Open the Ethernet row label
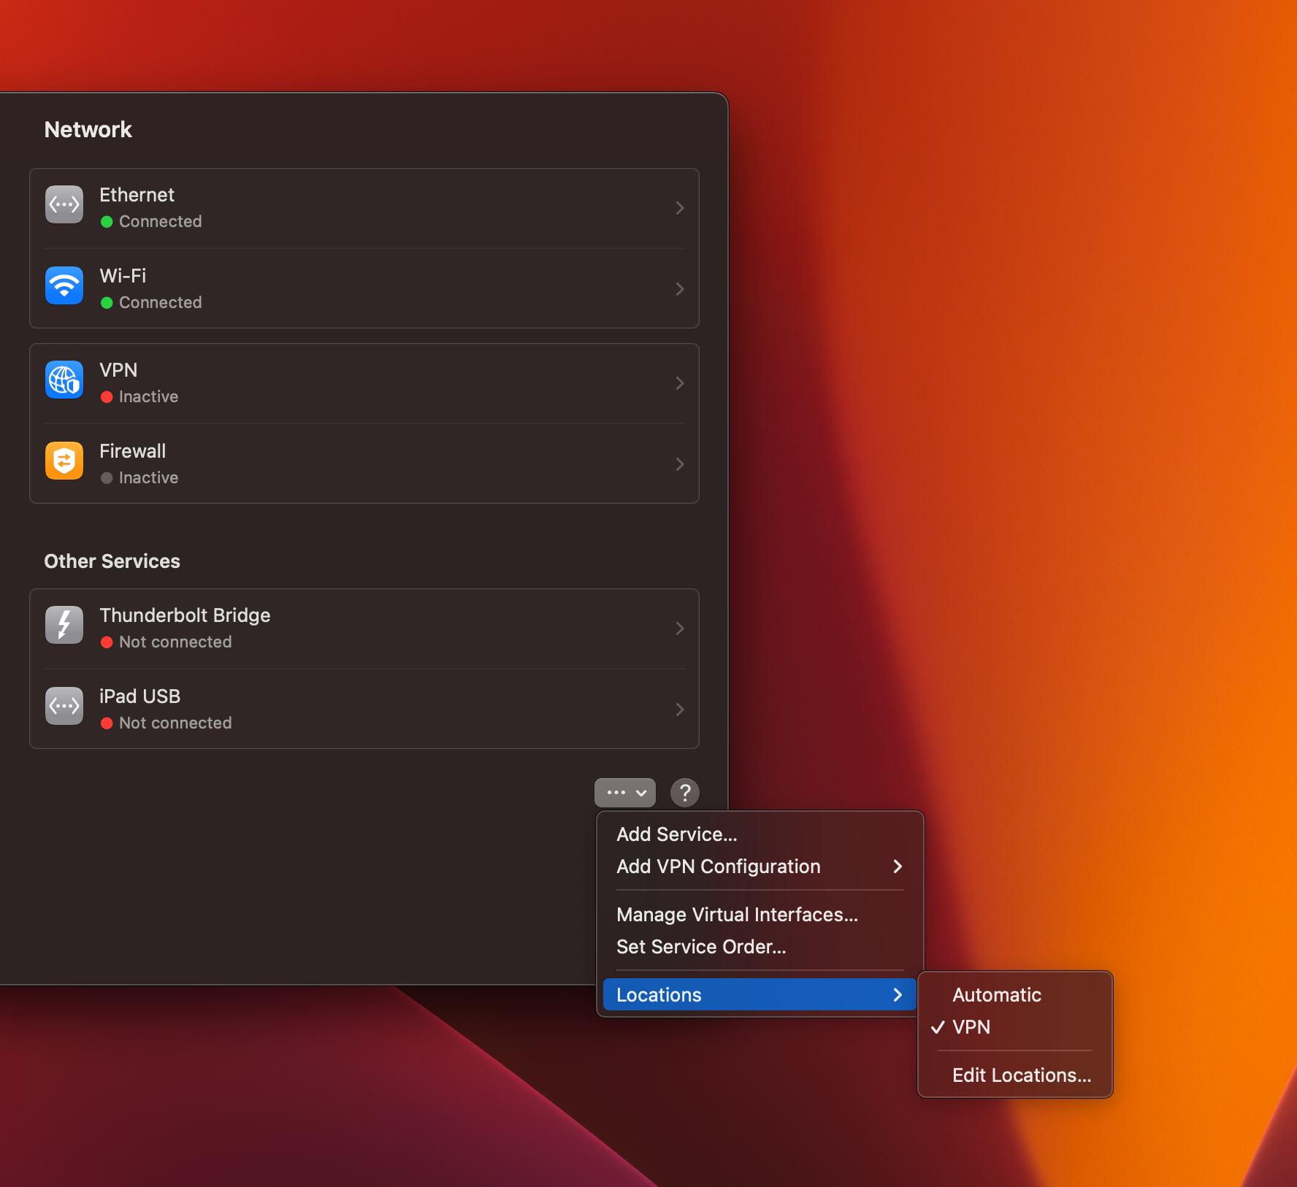The height and width of the screenshot is (1187, 1297). coord(137,195)
